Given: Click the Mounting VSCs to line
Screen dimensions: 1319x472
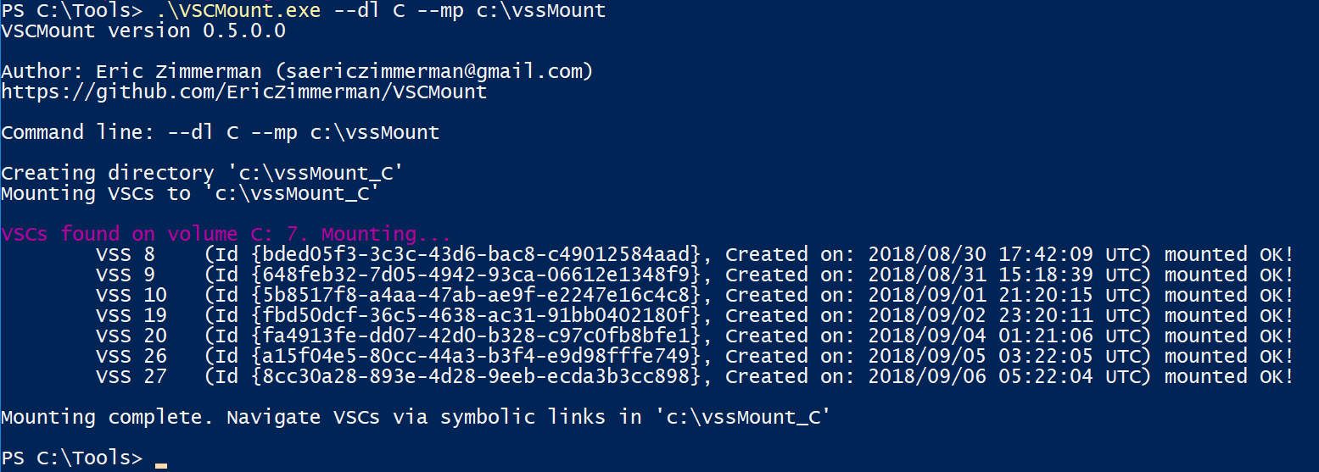Looking at the screenshot, I should tap(189, 194).
